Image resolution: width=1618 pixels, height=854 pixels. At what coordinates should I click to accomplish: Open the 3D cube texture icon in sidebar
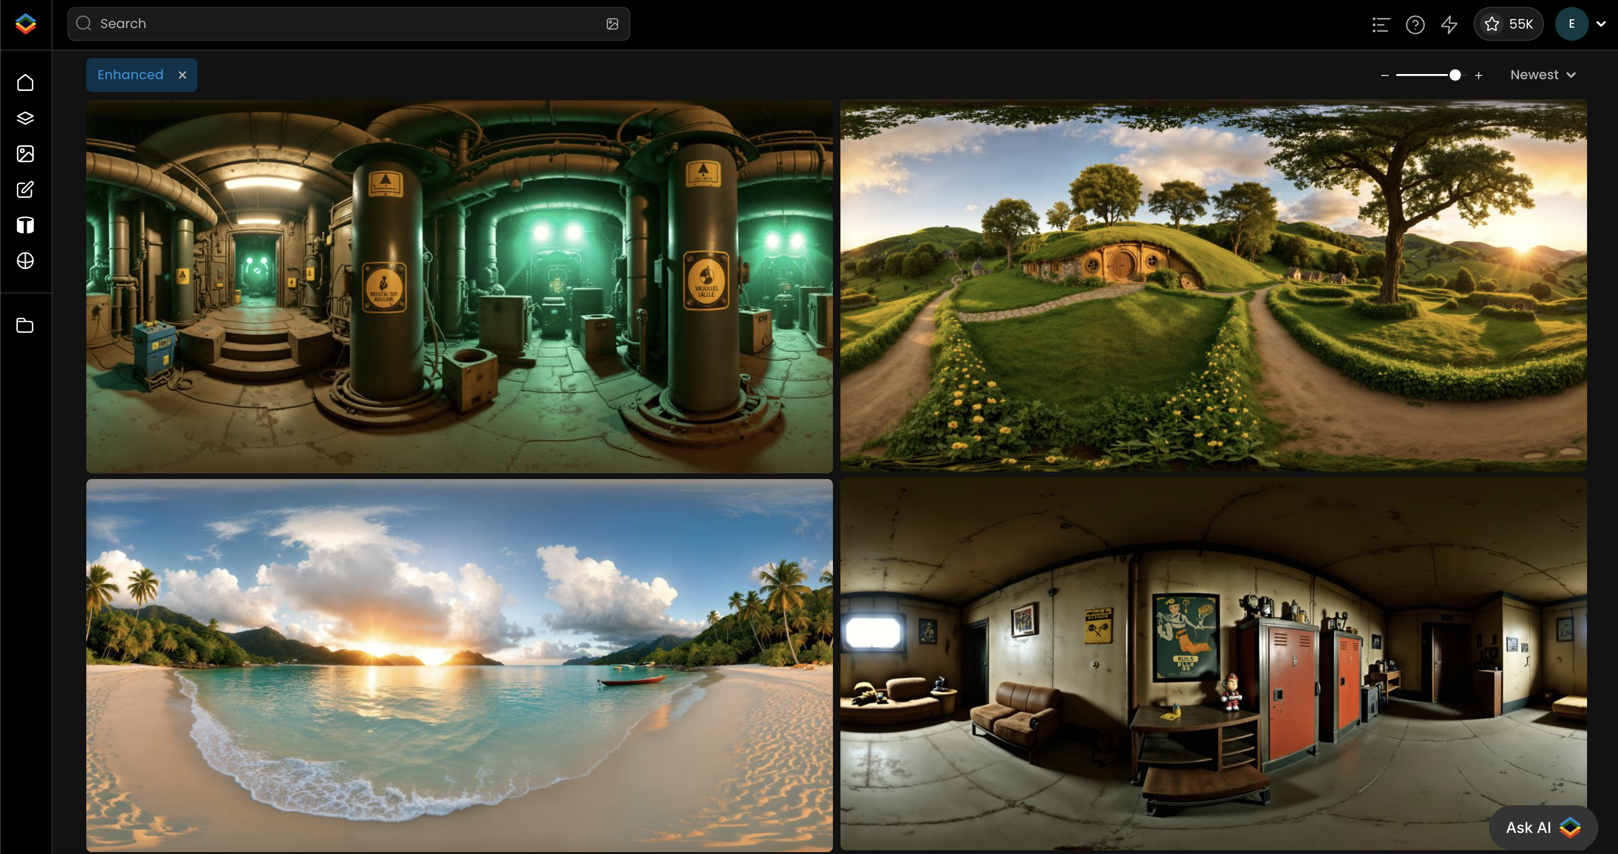click(25, 225)
